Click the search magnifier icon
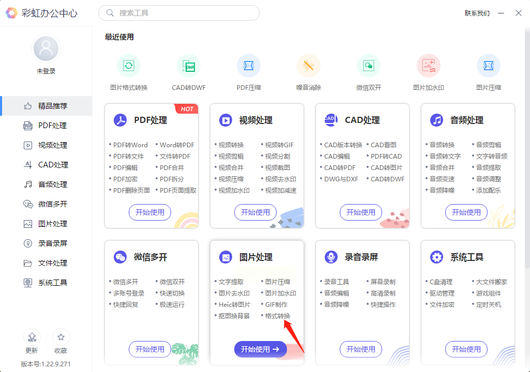This screenshot has height=372, width=530. coord(110,13)
